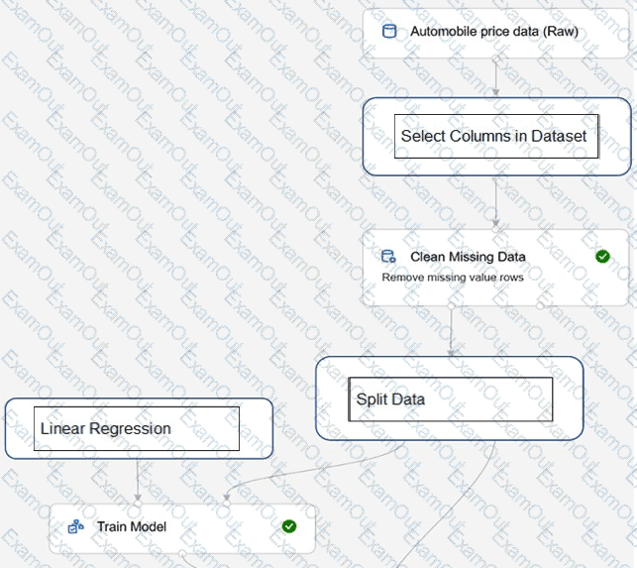Image resolution: width=637 pixels, height=568 pixels.
Task: Select the Select Columns in Dataset box
Action: (495, 137)
